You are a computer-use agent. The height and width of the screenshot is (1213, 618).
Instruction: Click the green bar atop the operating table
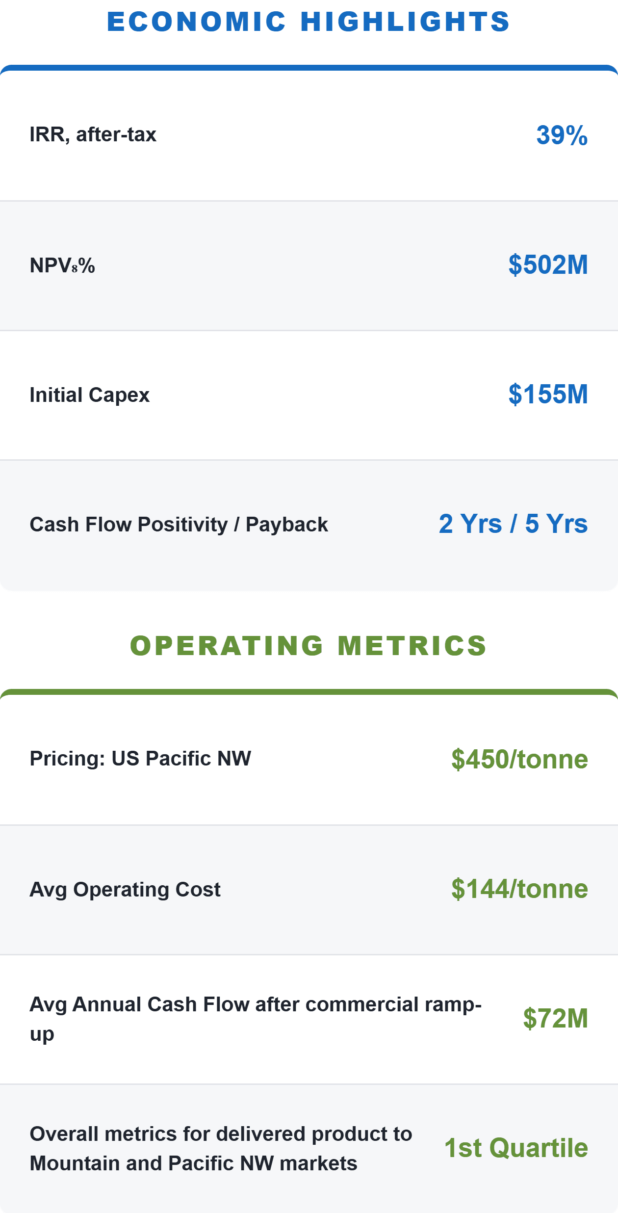point(309,692)
